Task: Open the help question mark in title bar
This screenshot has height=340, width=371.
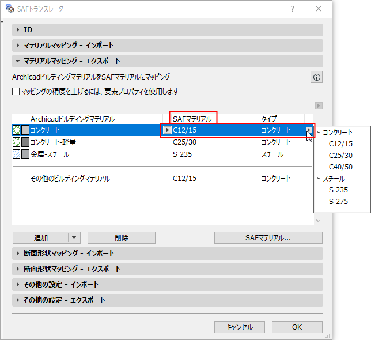Action: (x=293, y=9)
